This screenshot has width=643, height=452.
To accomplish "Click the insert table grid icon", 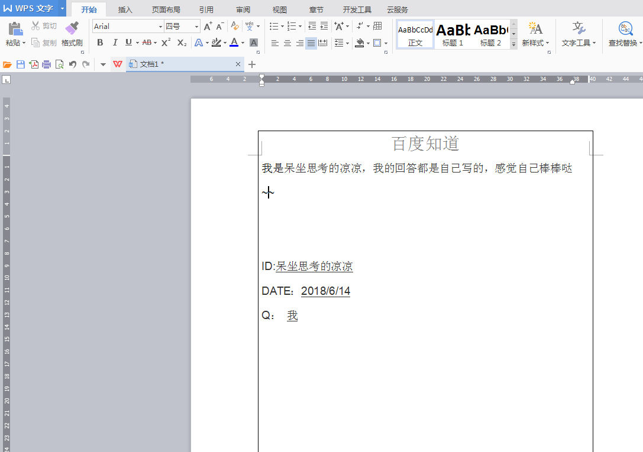I will pyautogui.click(x=377, y=26).
